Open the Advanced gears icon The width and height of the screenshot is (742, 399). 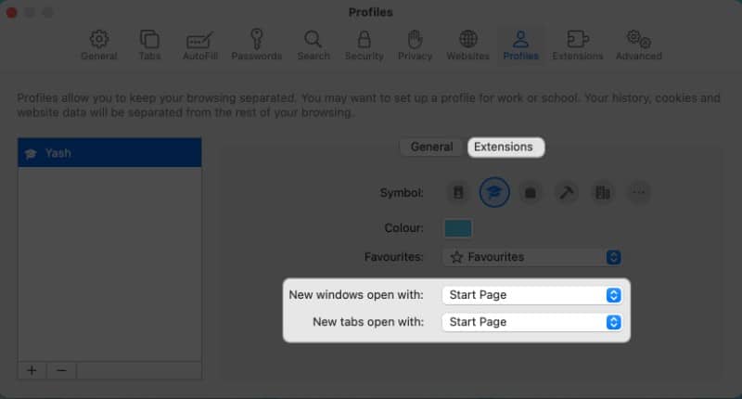[638, 44]
